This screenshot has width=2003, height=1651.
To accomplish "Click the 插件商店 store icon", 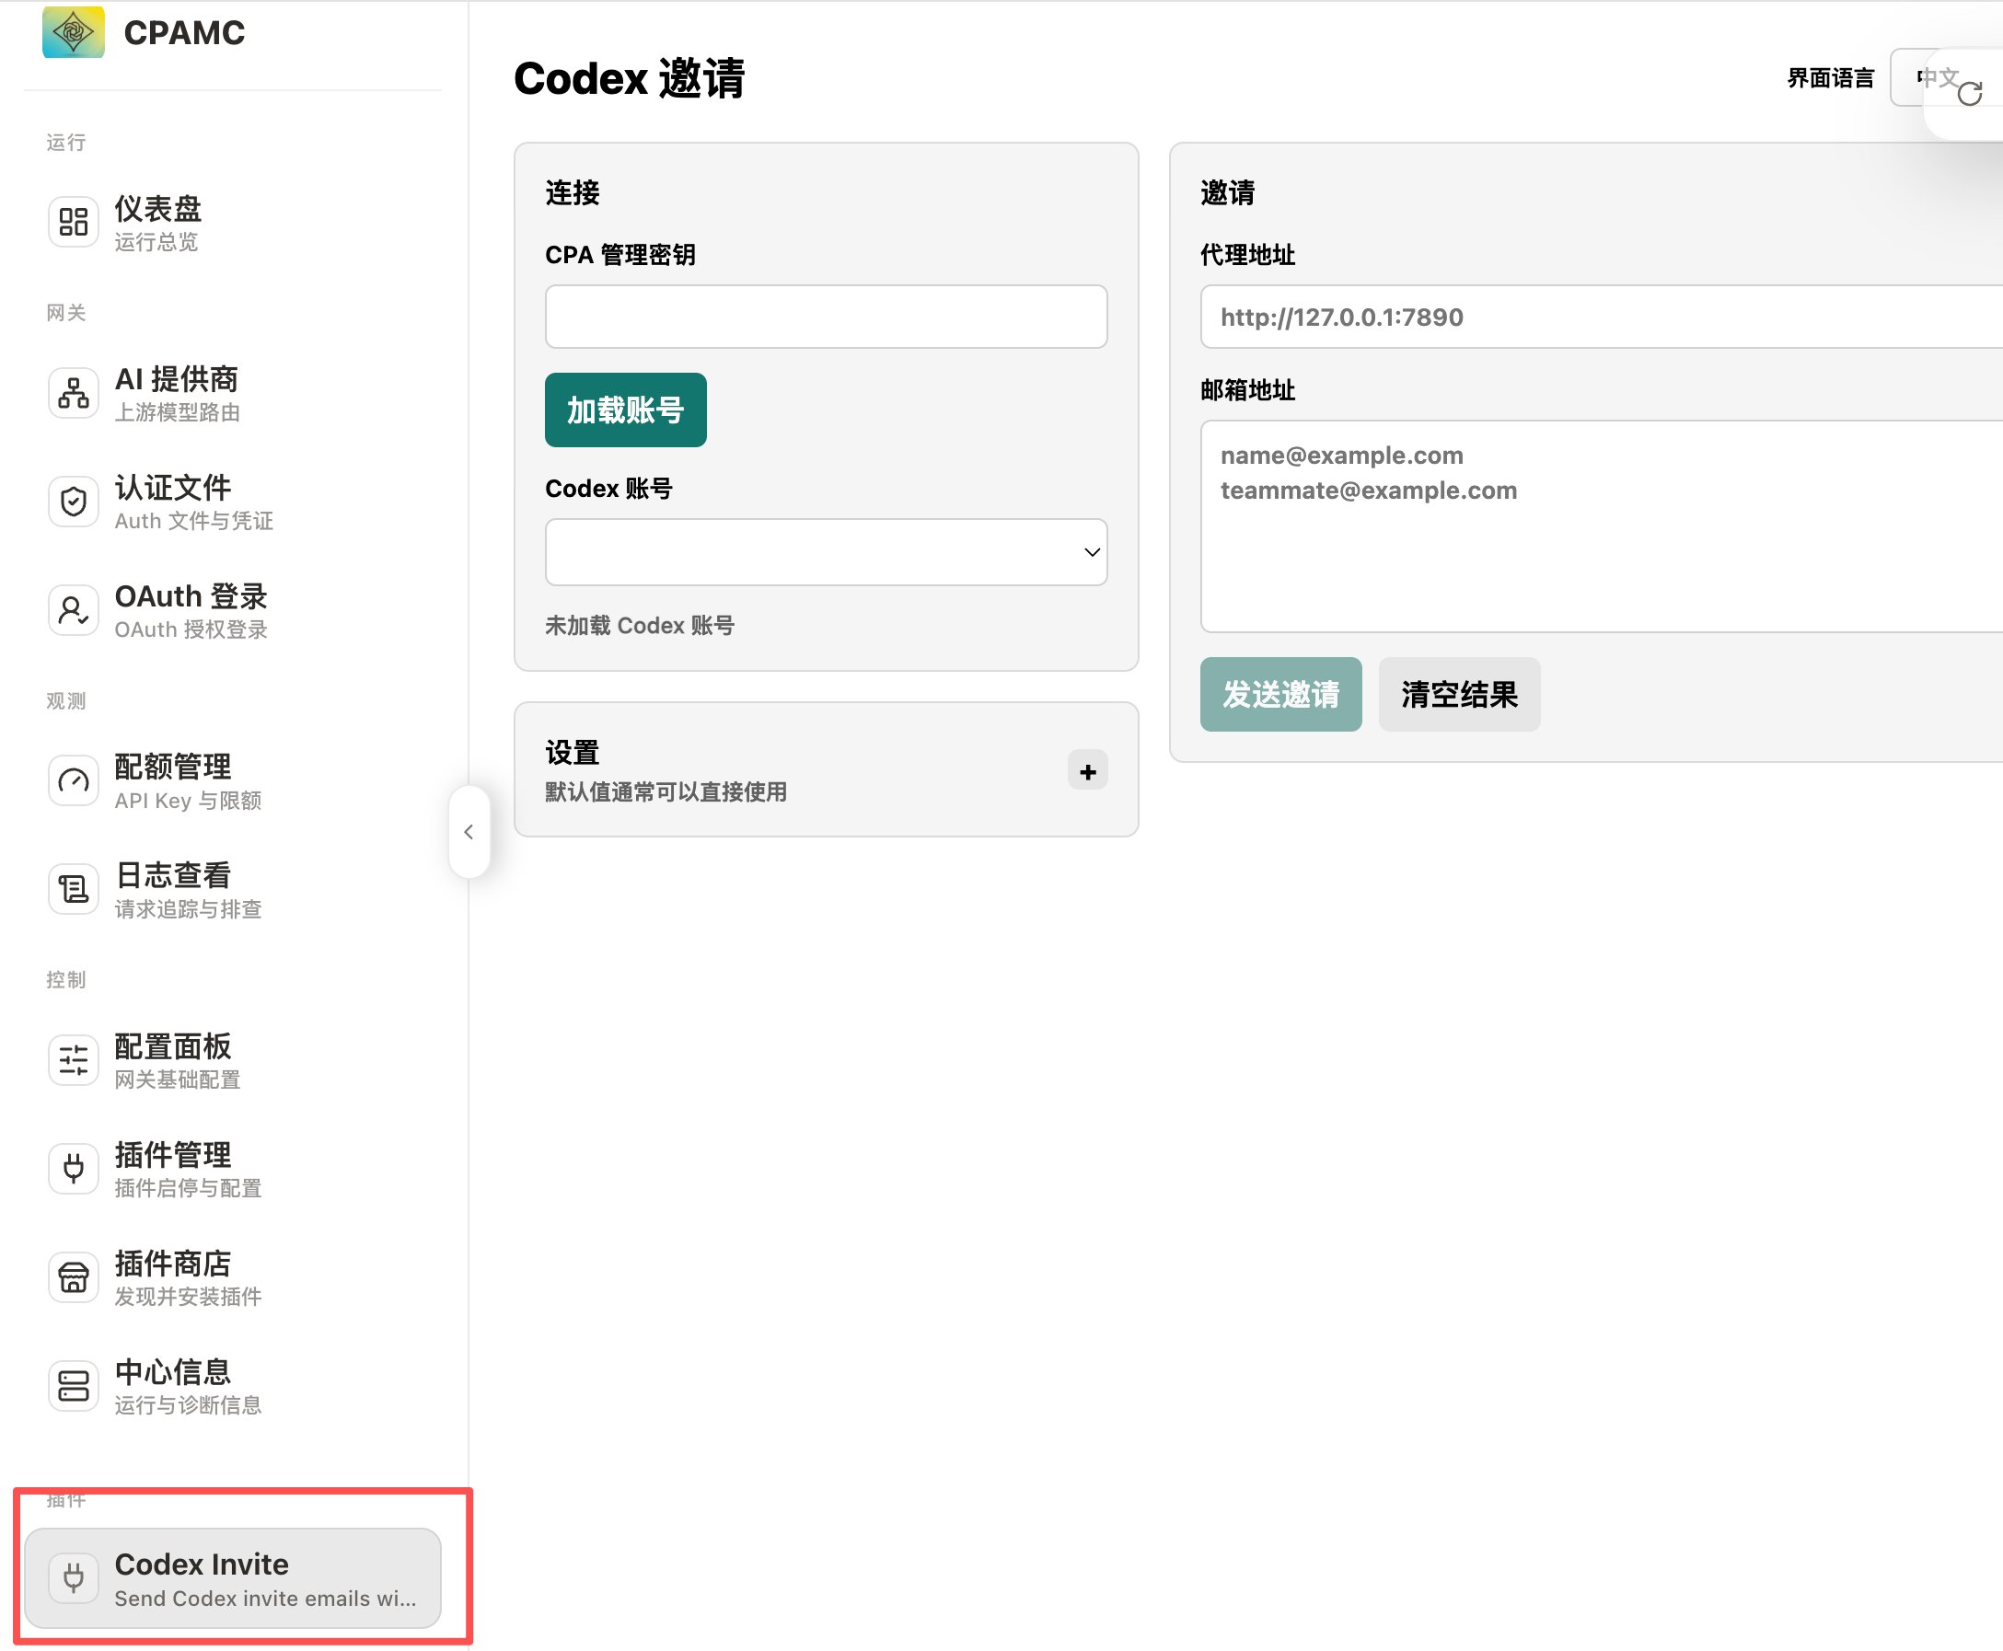I will pyautogui.click(x=74, y=1276).
